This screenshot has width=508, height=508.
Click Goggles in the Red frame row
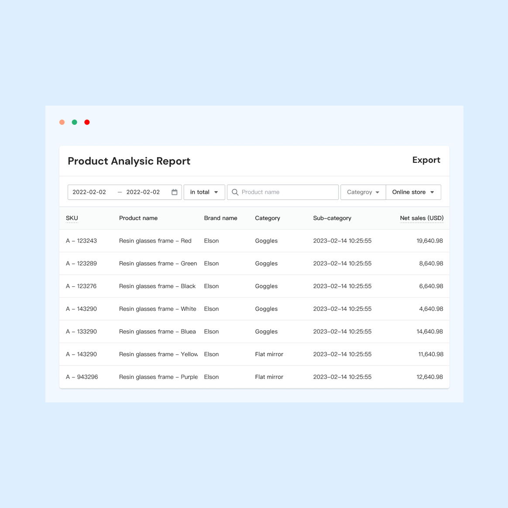pos(266,241)
